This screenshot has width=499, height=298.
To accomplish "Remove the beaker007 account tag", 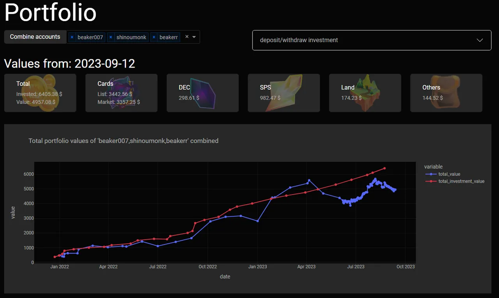I will 72,37.
